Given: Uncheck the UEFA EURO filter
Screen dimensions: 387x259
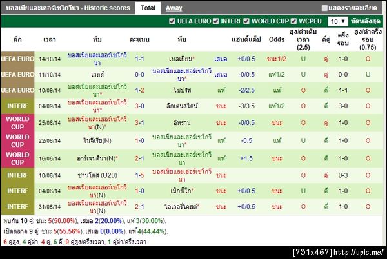Looking at the screenshot, I should 172,21.
